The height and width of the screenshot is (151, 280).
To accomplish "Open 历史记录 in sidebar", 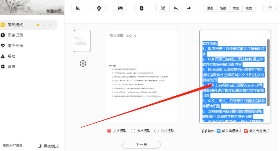I will point(15,35).
